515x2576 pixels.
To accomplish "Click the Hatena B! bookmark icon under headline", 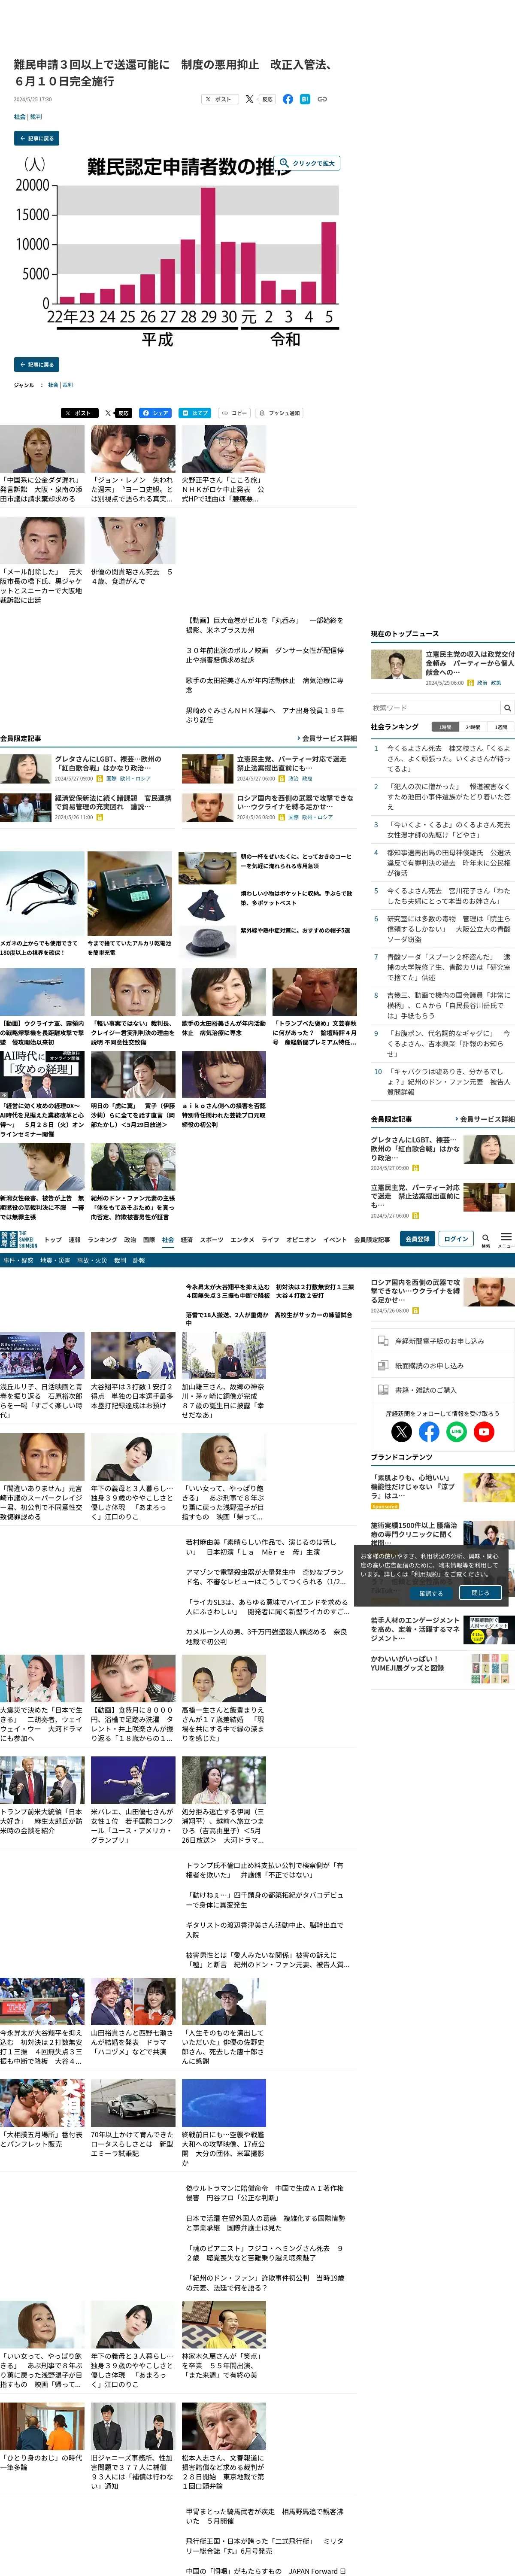I will click(305, 99).
